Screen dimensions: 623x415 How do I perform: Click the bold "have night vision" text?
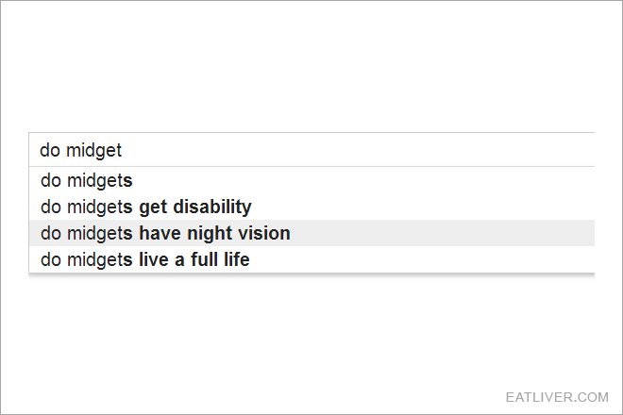pos(214,234)
